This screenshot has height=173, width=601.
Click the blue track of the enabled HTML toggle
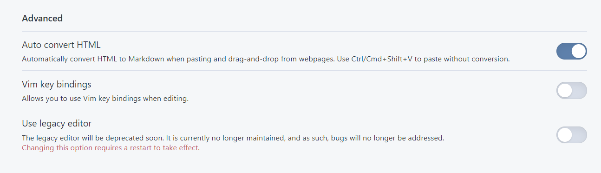[x=563, y=51]
